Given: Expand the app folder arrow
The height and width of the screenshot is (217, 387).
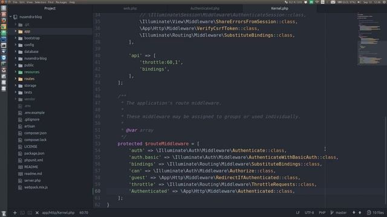Looking at the screenshot, I should 16,31.
